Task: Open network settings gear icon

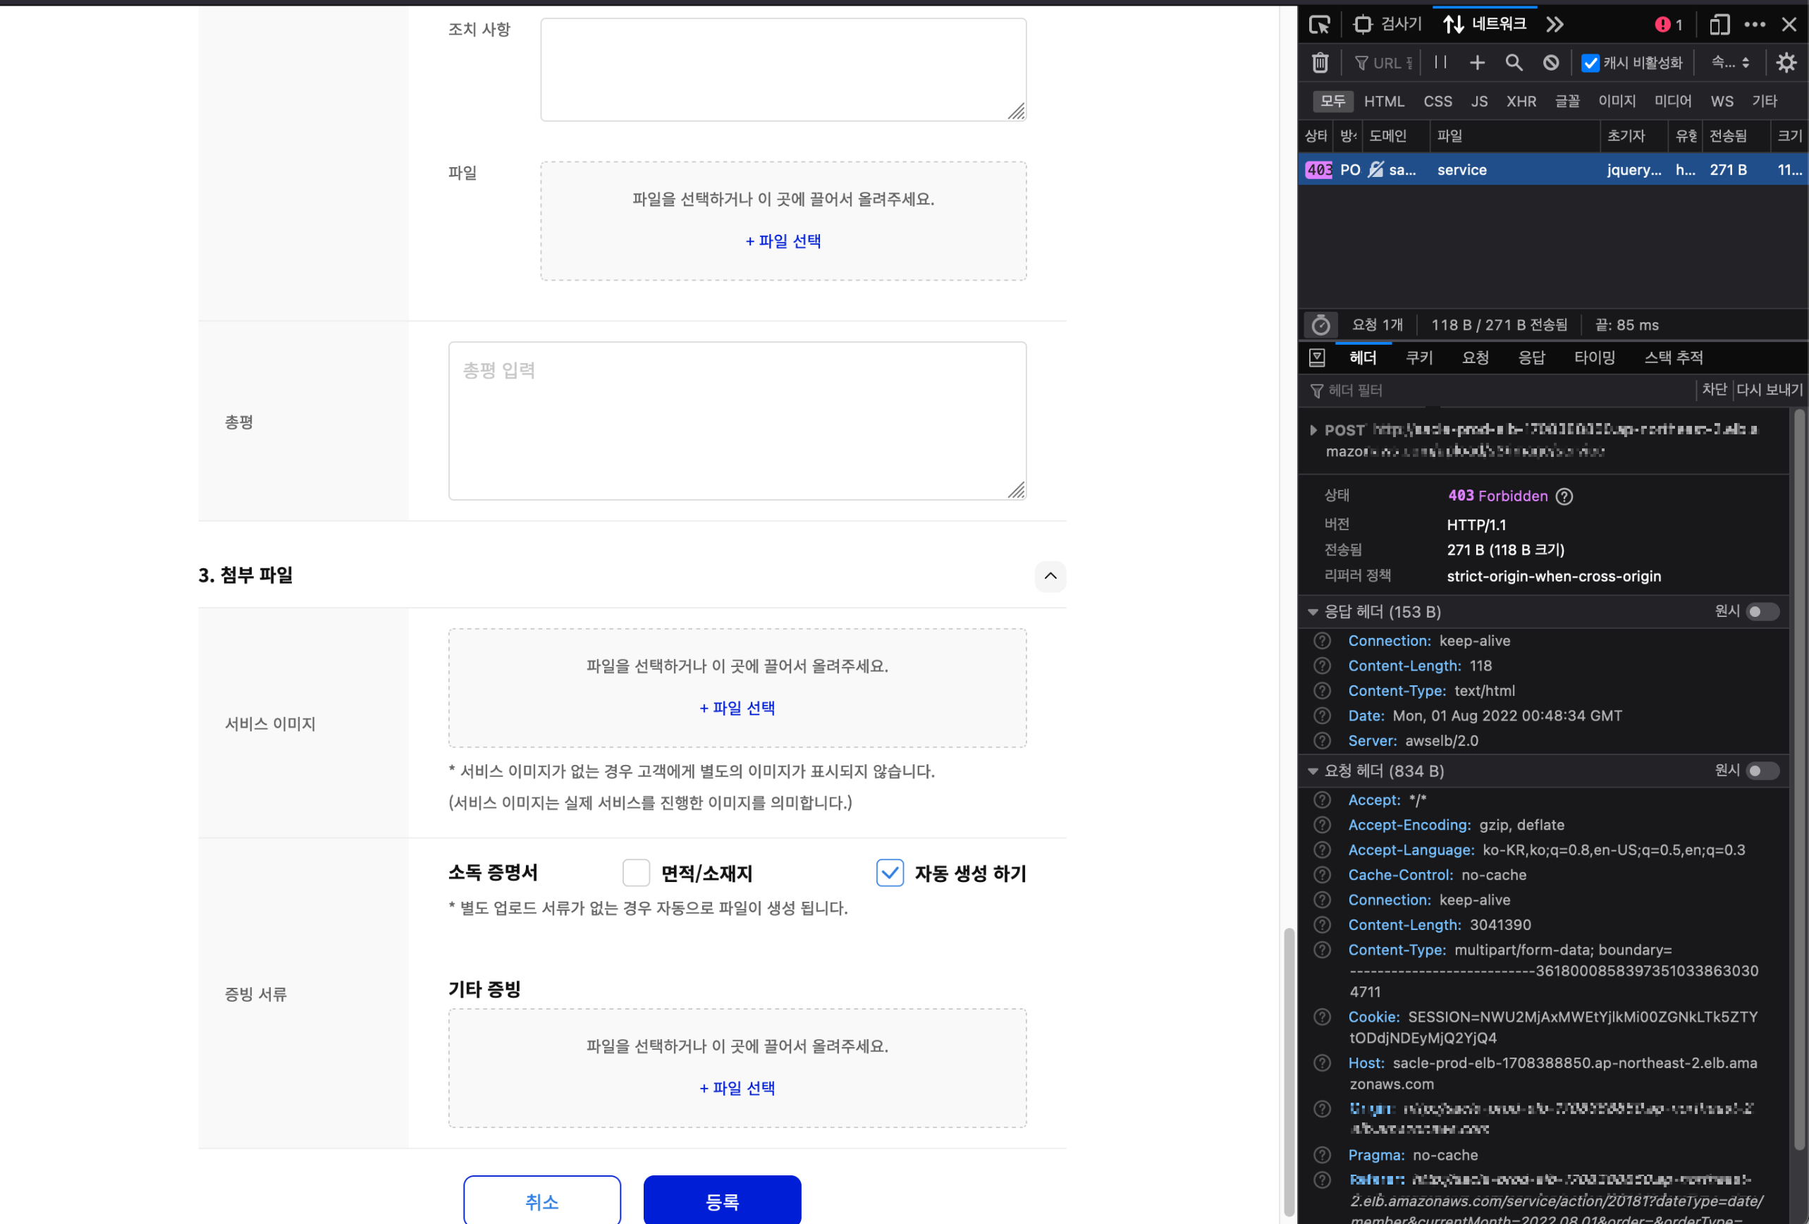Action: point(1786,63)
